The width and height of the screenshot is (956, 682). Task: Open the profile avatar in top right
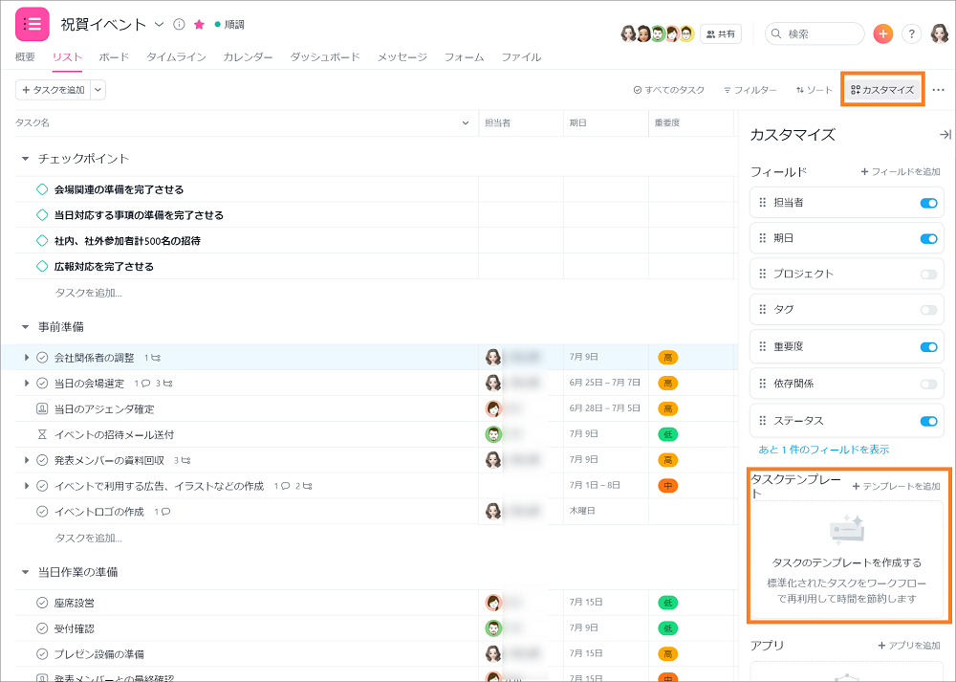(x=940, y=33)
